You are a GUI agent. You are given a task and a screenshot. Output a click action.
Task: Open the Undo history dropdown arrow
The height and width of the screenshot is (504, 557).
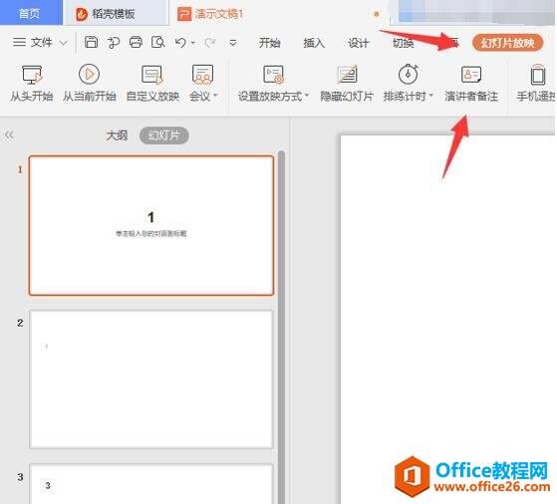tap(193, 43)
